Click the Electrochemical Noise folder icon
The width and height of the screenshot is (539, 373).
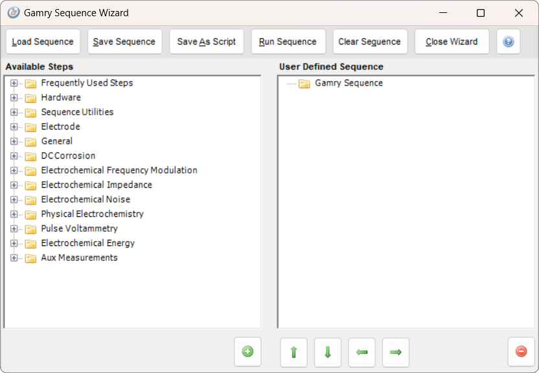pos(30,200)
